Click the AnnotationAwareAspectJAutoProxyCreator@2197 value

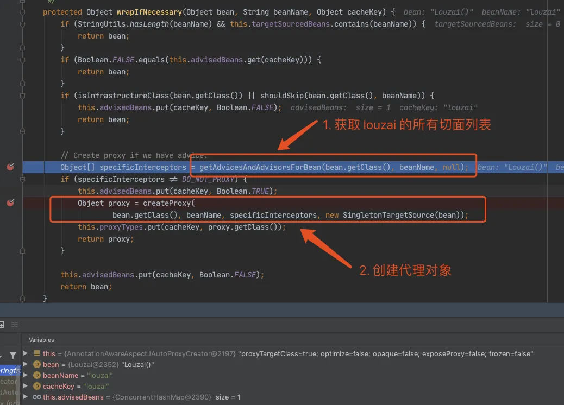[x=150, y=353]
